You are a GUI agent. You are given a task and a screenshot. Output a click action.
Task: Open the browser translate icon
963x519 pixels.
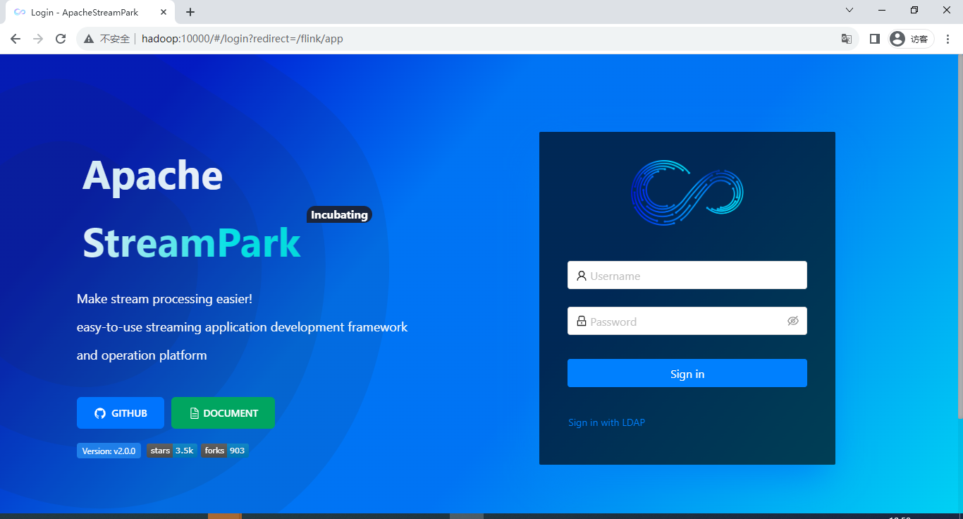pyautogui.click(x=847, y=39)
